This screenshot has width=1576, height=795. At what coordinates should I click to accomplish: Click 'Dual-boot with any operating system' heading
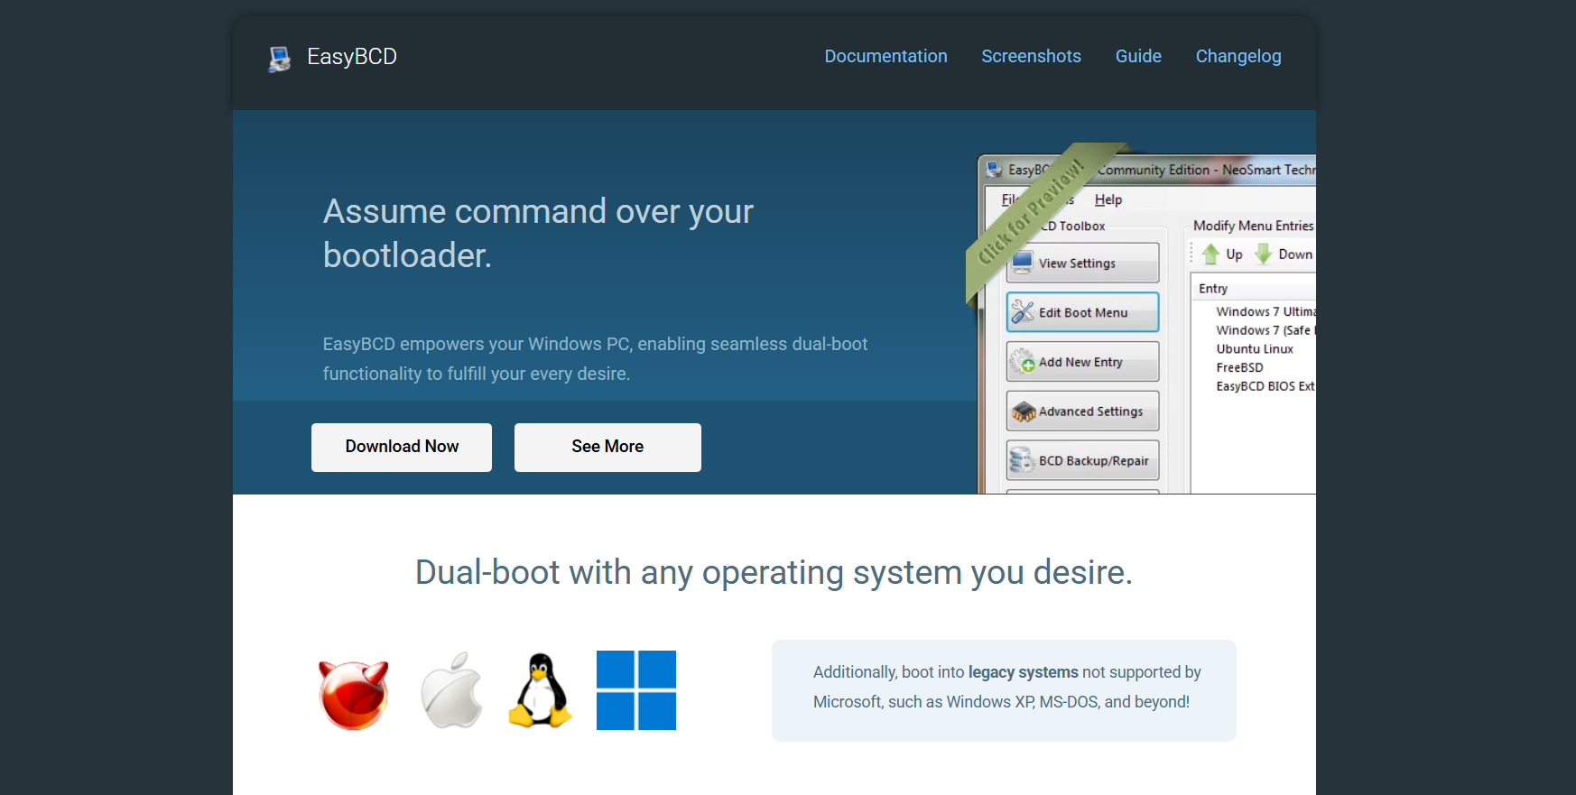point(774,572)
